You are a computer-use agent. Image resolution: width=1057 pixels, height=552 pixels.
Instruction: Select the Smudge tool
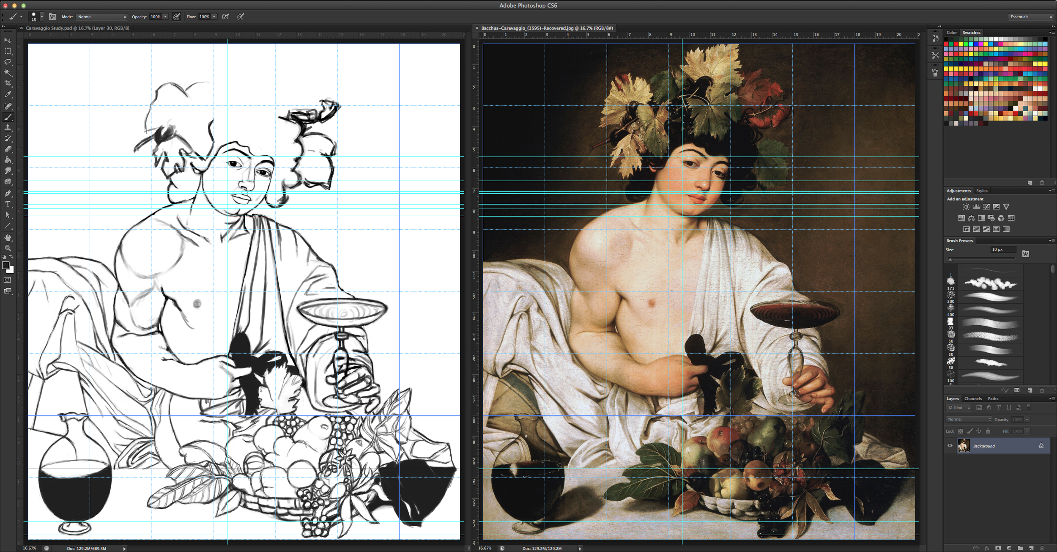8,171
